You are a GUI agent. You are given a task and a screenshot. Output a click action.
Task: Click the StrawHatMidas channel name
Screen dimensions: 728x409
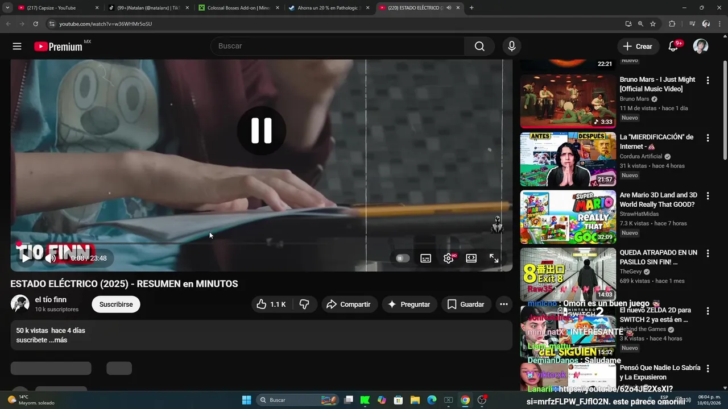(x=639, y=214)
